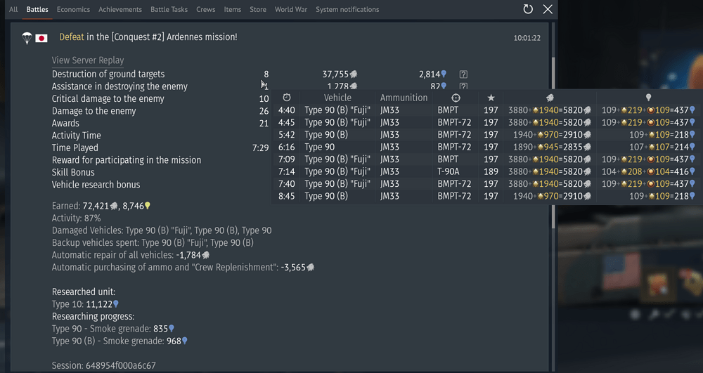Screen dimensions: 703x373
Task: Select the Battle Tasks tab
Action: [x=169, y=9]
